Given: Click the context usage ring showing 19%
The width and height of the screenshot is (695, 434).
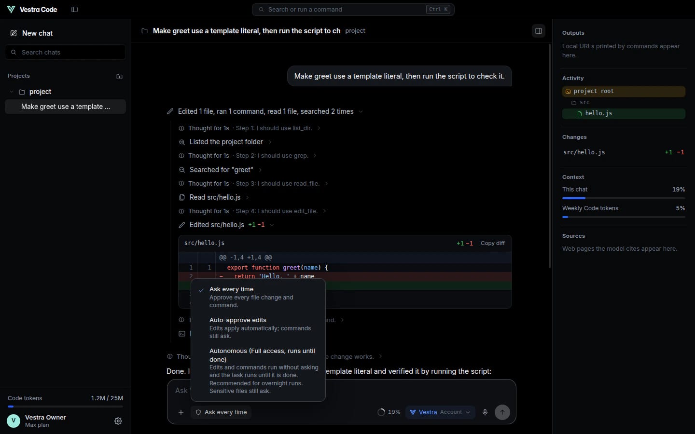Looking at the screenshot, I should pos(381,412).
